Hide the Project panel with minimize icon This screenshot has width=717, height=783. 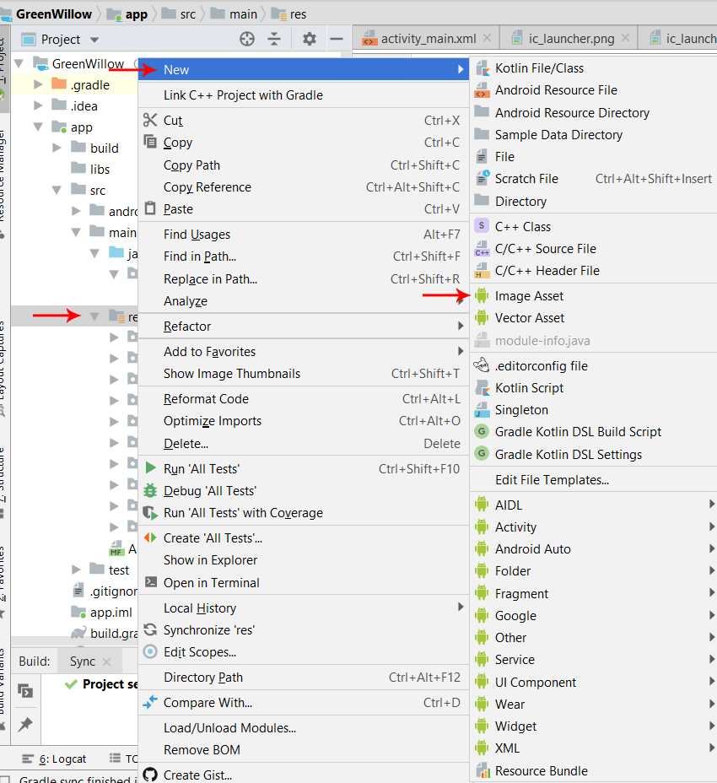pyautogui.click(x=336, y=39)
